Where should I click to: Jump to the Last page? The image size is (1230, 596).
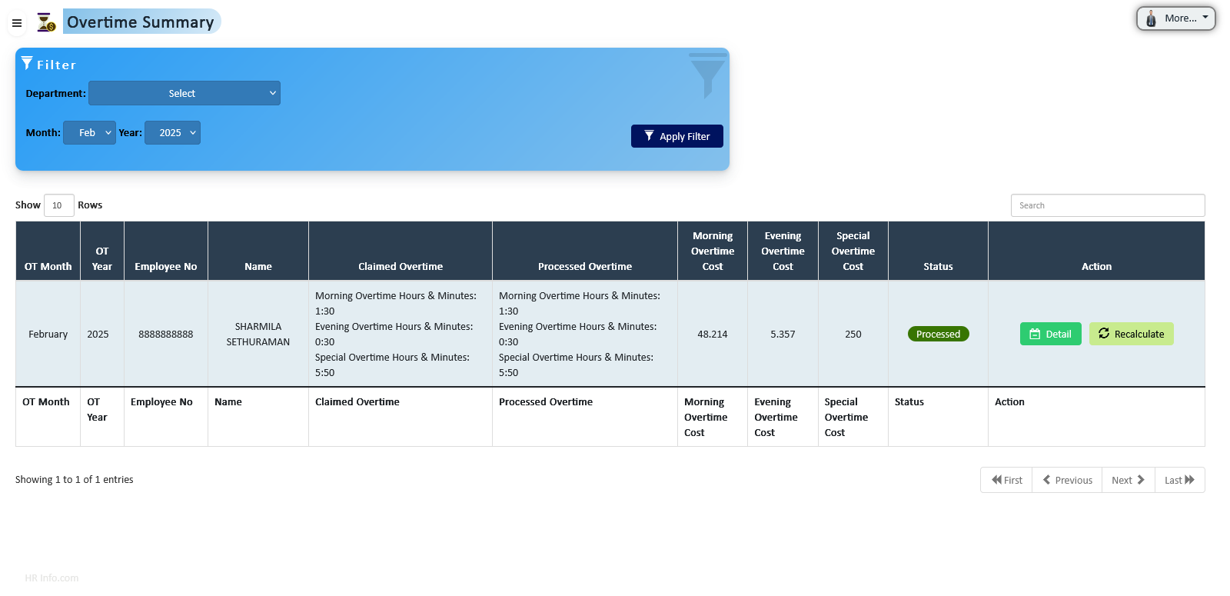1179,480
